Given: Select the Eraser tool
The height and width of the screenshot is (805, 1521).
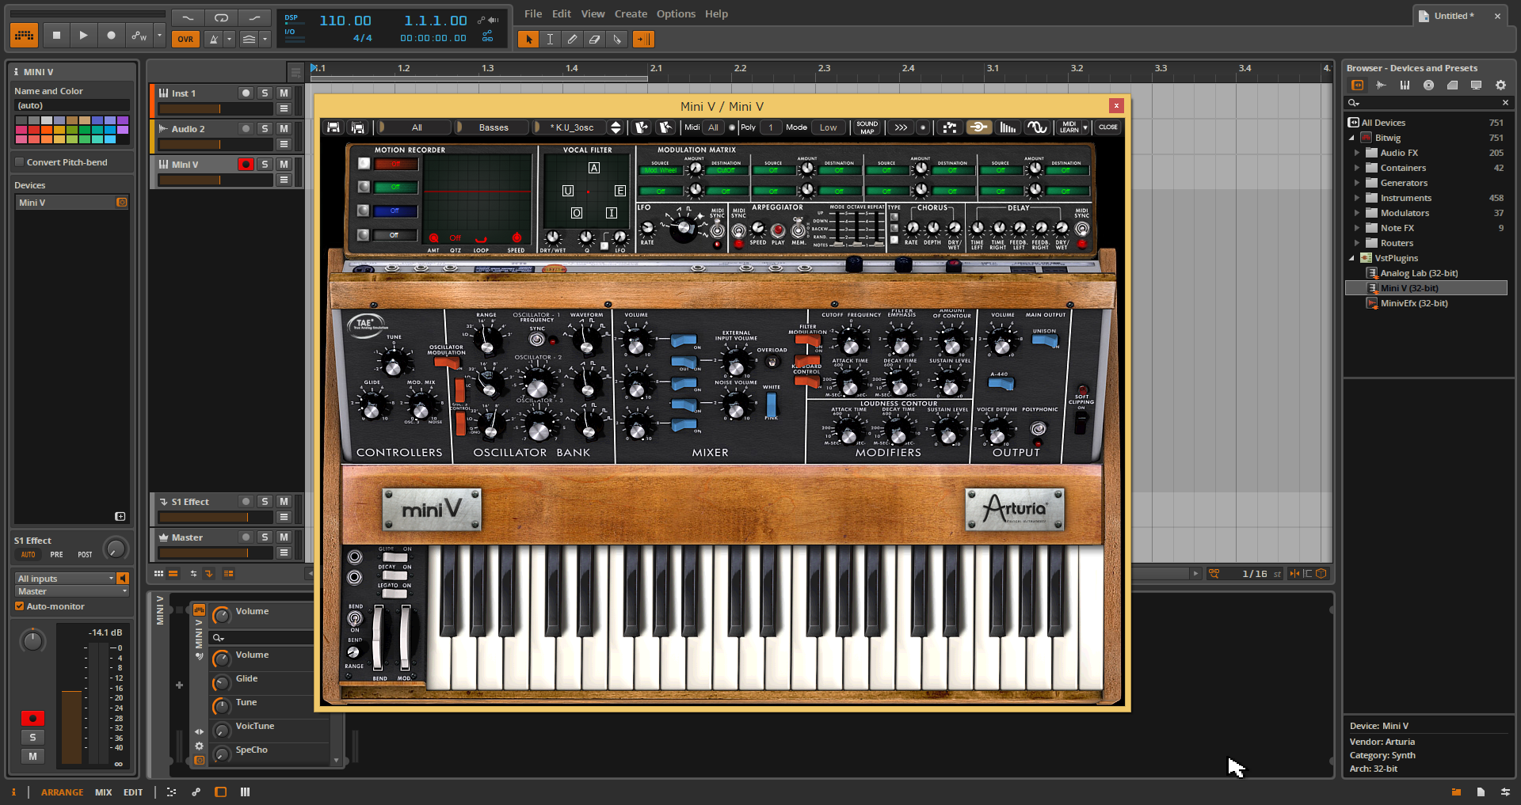Looking at the screenshot, I should tap(594, 39).
